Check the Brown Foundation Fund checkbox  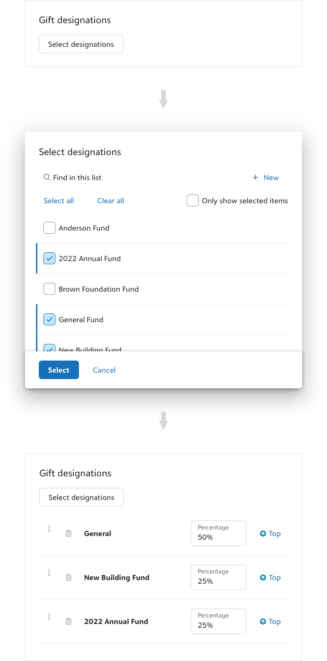pos(49,289)
